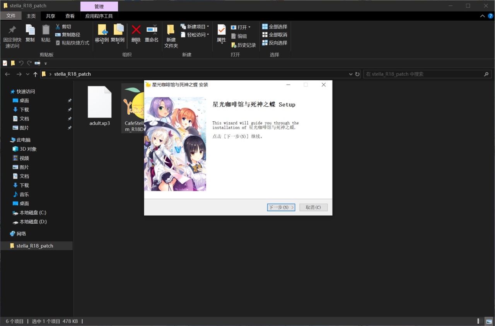
Task: Open the address bar history dropdown
Action: coord(351,74)
